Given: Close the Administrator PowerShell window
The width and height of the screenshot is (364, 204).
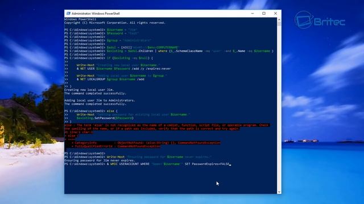Looking at the screenshot, I should point(275,14).
